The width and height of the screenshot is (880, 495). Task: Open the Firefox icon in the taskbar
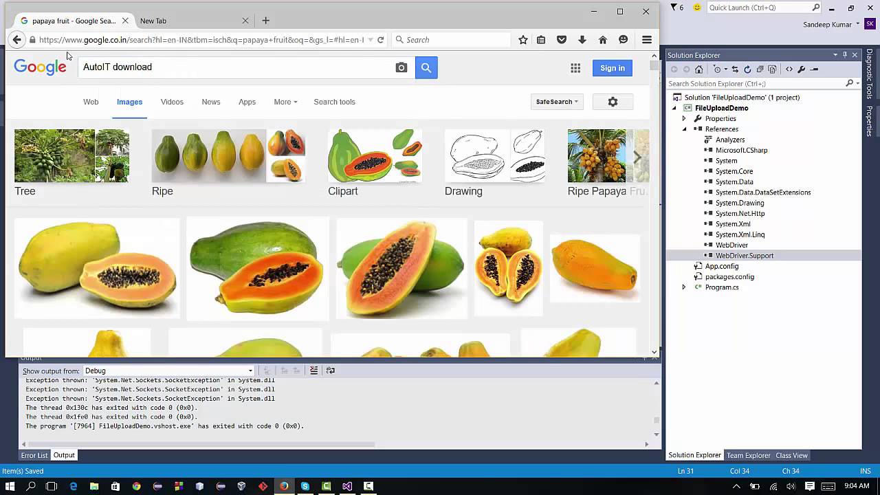click(284, 486)
